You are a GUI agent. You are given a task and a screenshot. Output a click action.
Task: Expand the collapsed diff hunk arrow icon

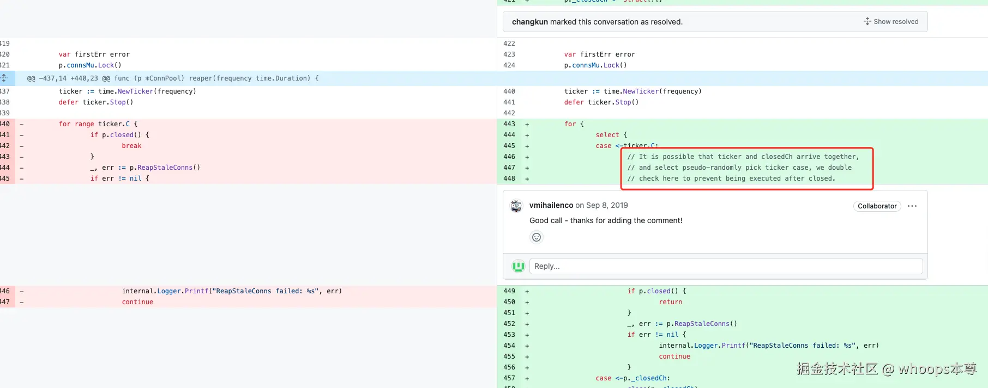[4, 78]
